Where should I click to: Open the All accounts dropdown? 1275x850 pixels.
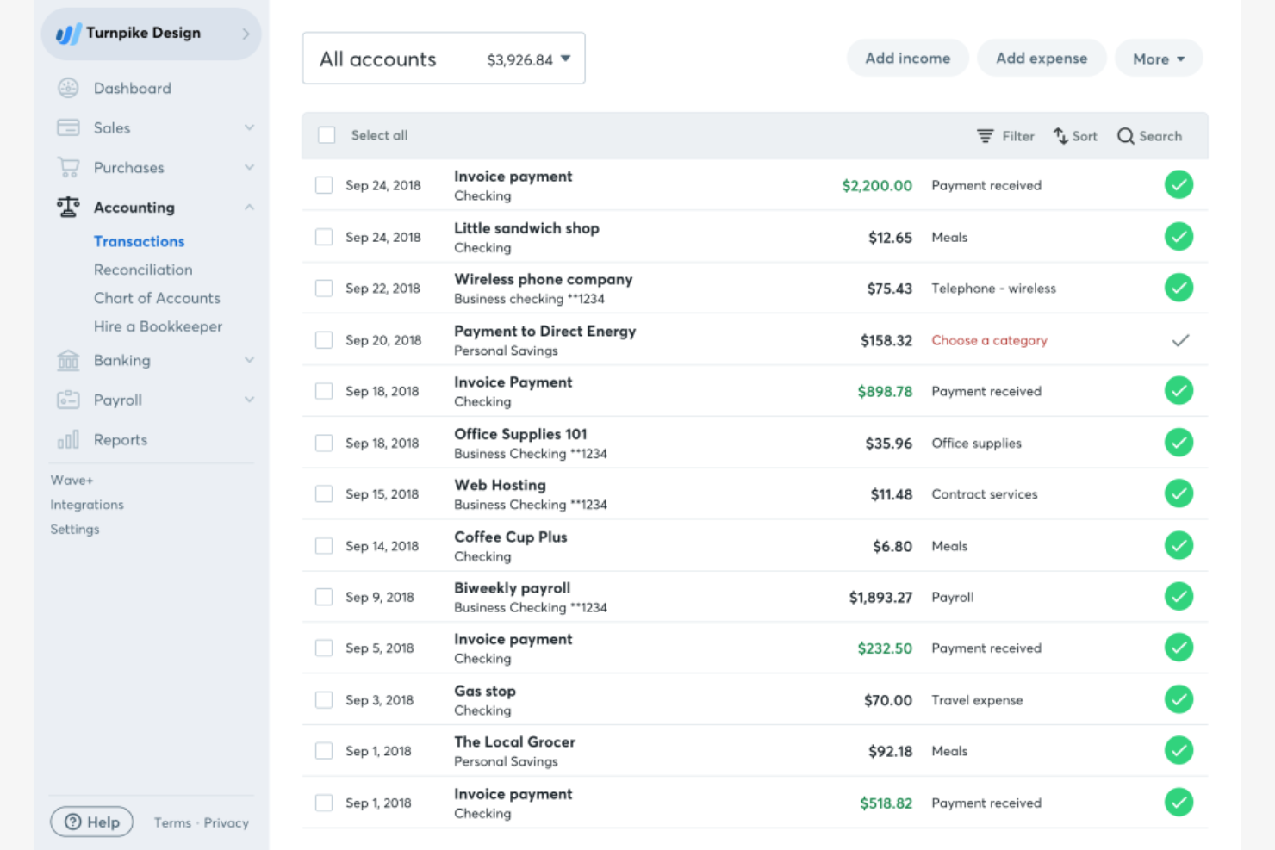tap(444, 59)
